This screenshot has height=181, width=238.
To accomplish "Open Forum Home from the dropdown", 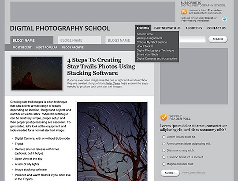I will point(145,34).
